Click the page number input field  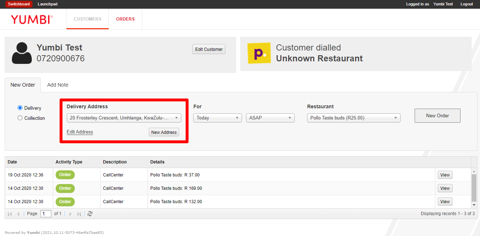pyautogui.click(x=46, y=214)
